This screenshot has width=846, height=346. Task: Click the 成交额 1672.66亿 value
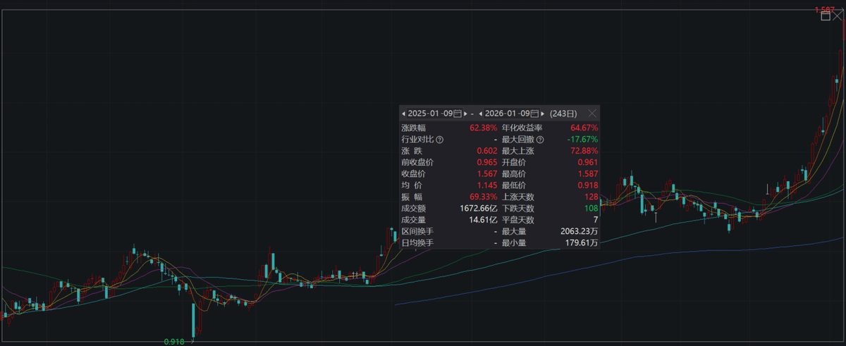(x=478, y=209)
